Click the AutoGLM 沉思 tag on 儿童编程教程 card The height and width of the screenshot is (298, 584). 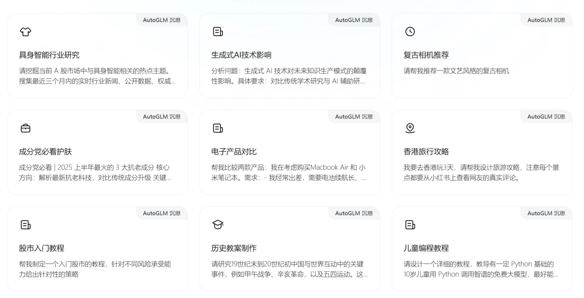click(546, 213)
